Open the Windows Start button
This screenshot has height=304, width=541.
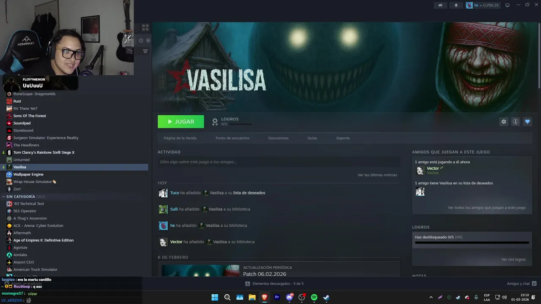(215, 297)
